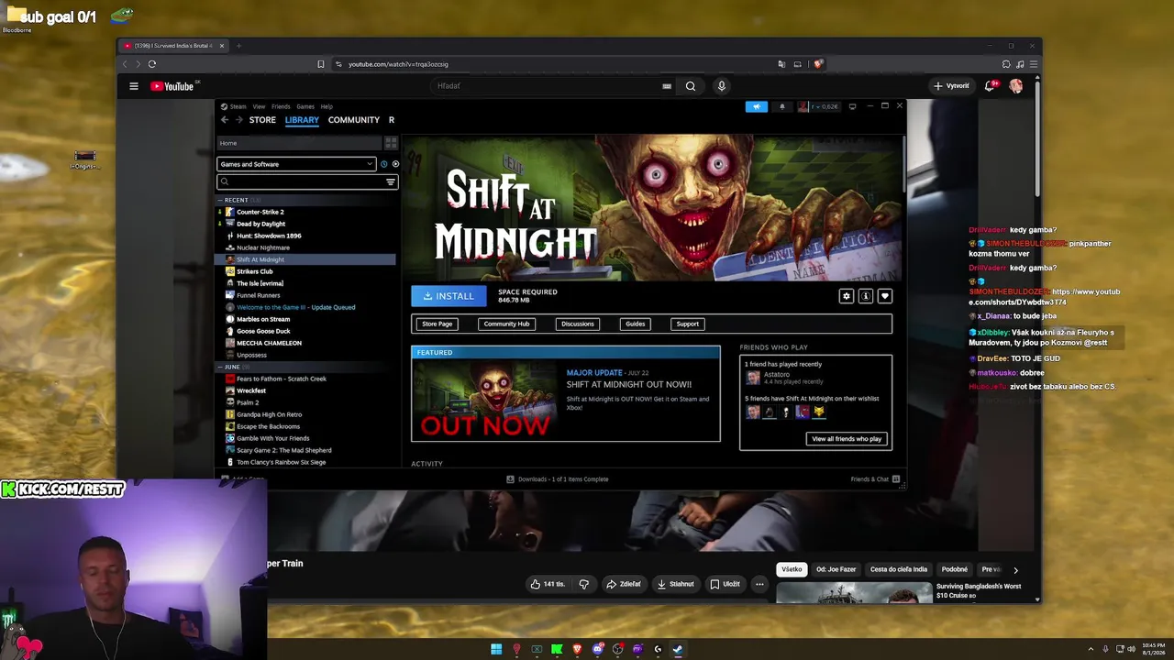Viewport: 1174px width, 660px height.
Task: Toggle recent-activity clock filter in Steam library
Action: point(384,164)
